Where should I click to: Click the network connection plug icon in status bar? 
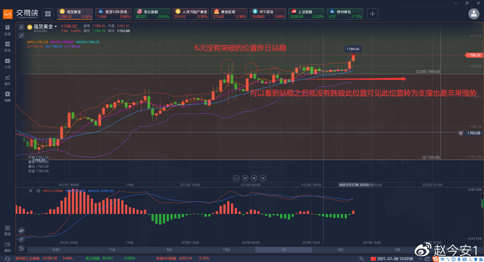point(362,259)
